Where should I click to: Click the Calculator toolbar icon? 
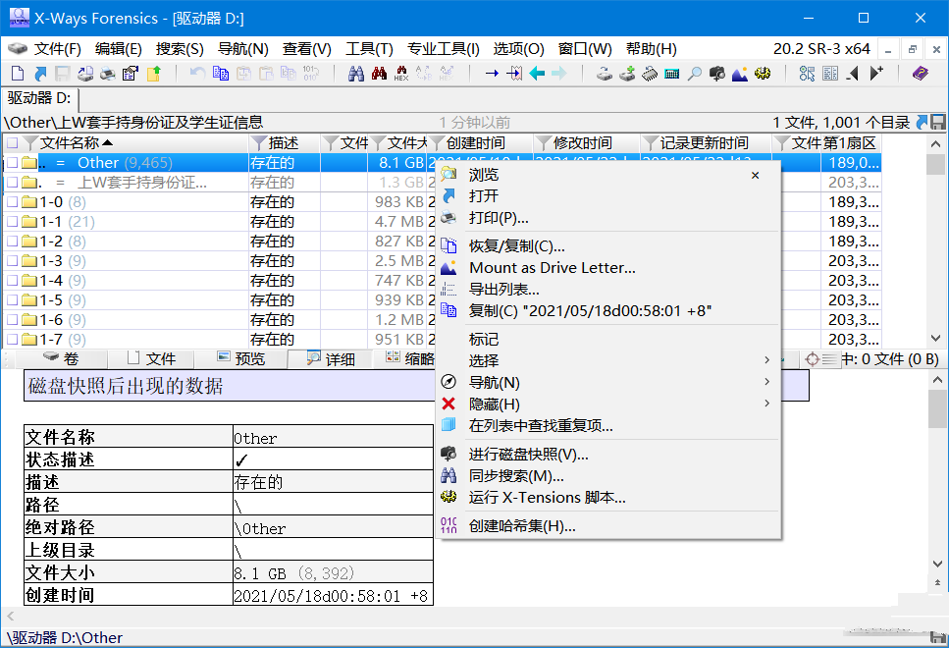click(672, 74)
